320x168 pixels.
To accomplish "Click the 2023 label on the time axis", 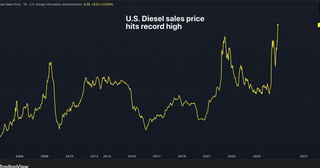I will click(231, 156).
